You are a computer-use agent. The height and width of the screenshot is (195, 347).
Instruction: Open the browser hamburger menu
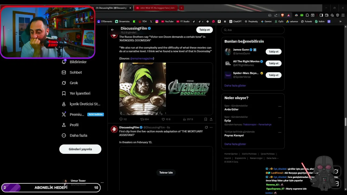tap(343, 15)
